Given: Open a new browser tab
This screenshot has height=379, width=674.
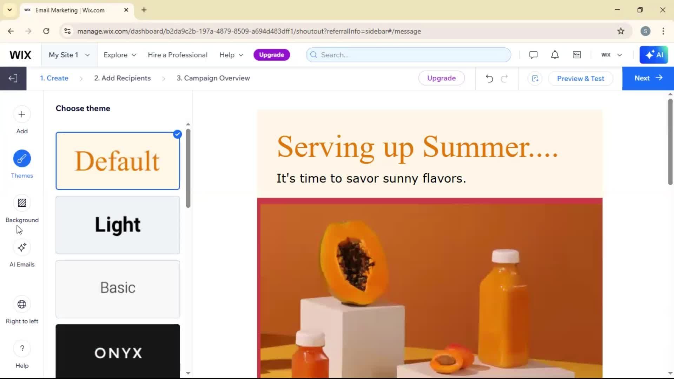Looking at the screenshot, I should (x=144, y=10).
